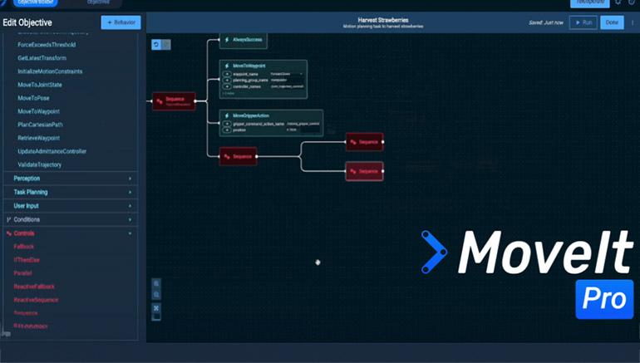Viewport: 640px width, 363px height.
Task: Click the Controls category icon in sidebar
Action: click(x=8, y=233)
